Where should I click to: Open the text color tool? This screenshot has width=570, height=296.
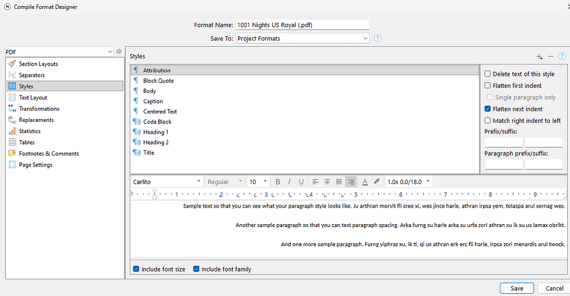click(x=365, y=181)
